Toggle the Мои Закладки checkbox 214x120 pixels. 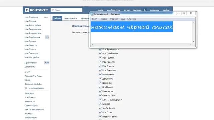point(100,70)
